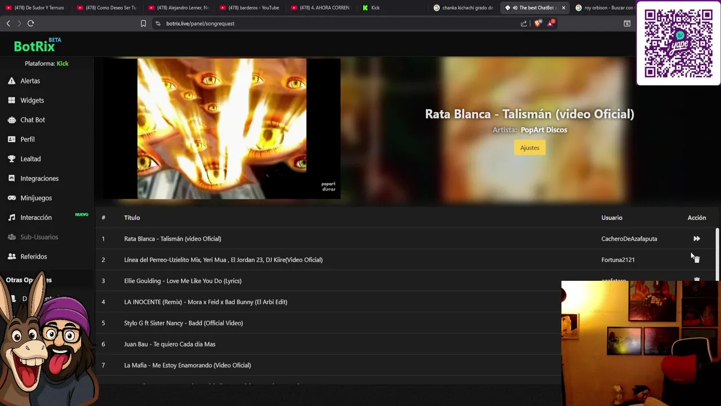Viewport: 721px width, 406px height.
Task: Click the Kick platform link
Action: 63,64
